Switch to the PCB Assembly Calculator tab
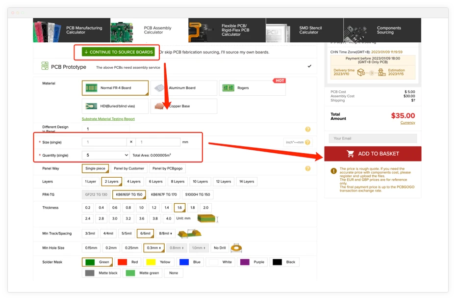 149,30
